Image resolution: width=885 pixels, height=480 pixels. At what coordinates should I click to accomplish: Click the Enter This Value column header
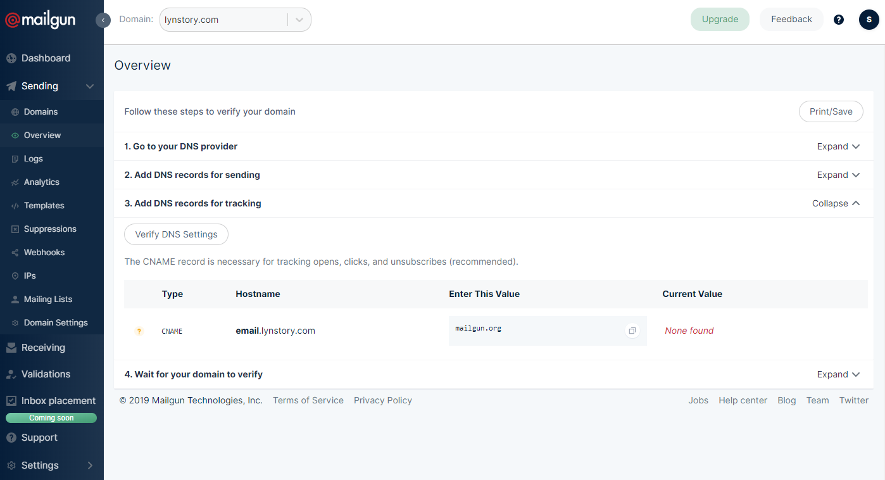click(484, 294)
